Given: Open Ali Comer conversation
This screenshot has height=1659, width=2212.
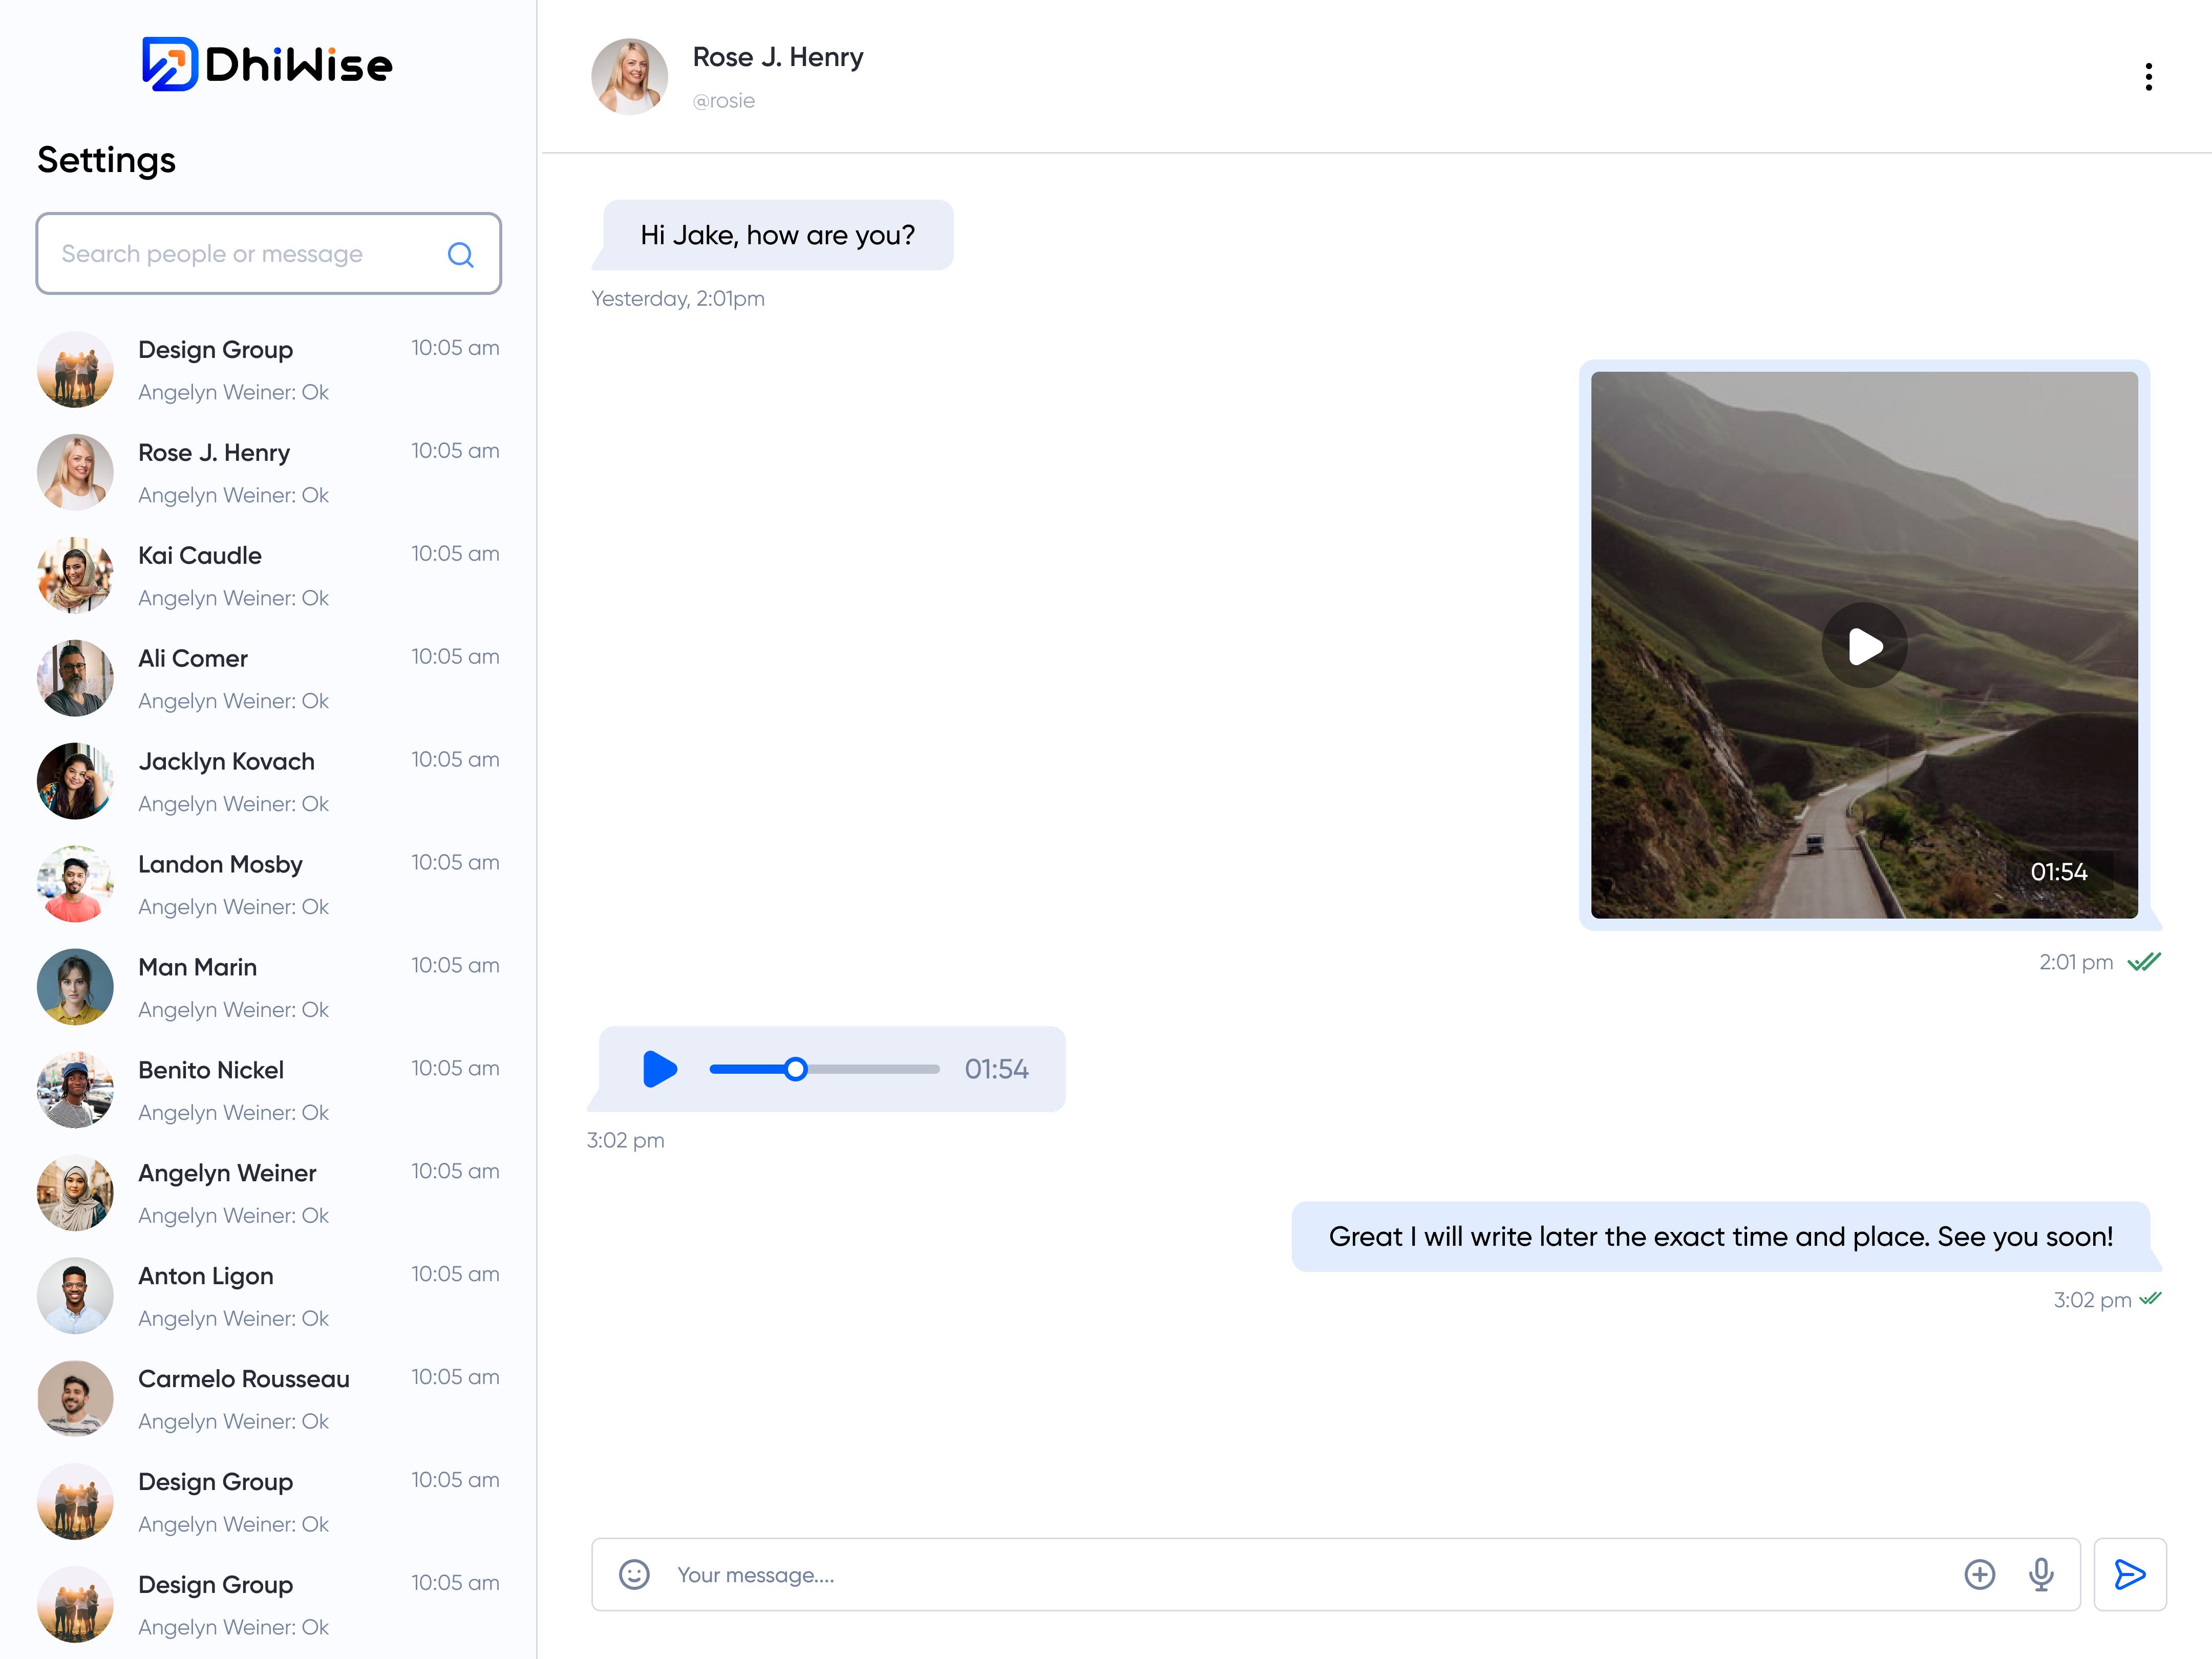Looking at the screenshot, I should click(x=268, y=679).
